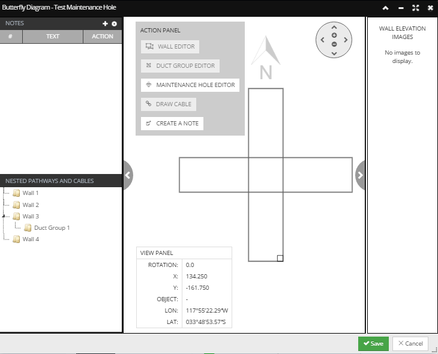Click the latitude value 033°48'53.57"S

click(x=206, y=322)
